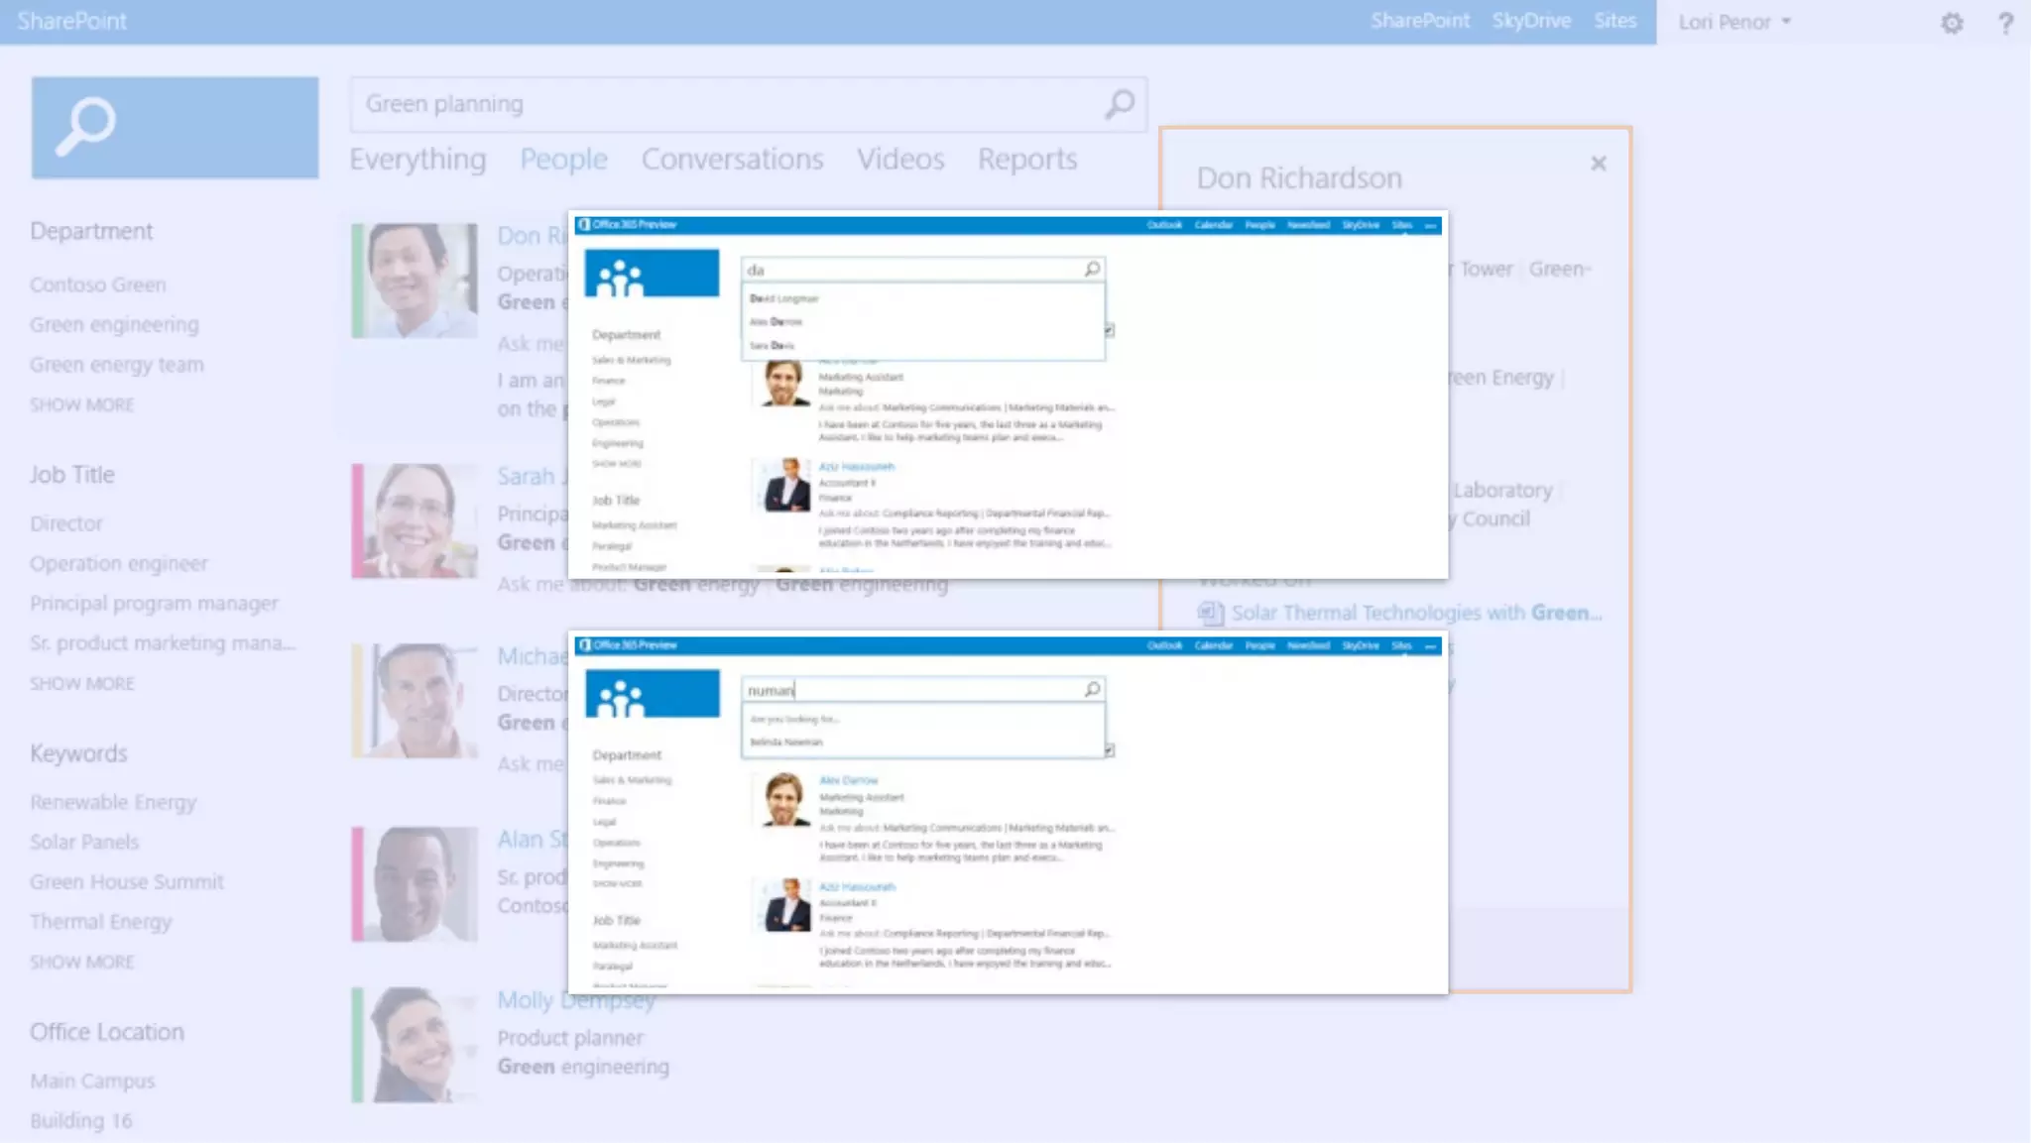The height and width of the screenshot is (1143, 2031).
Task: Filter by Principal program manager job title
Action: click(x=154, y=603)
